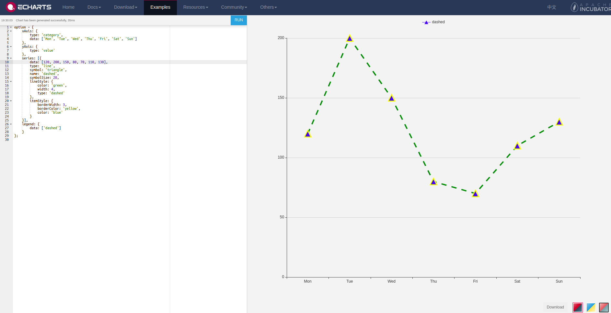The height and width of the screenshot is (313, 611).
Task: Select the vintage theme swatch icon
Action: 604,307
